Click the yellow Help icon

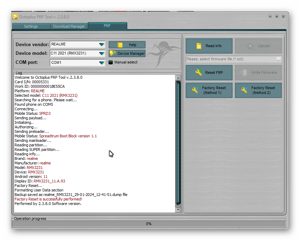click(120, 45)
